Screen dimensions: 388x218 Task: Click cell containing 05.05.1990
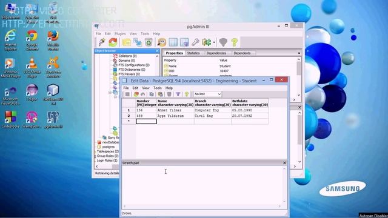pyautogui.click(x=250, y=110)
